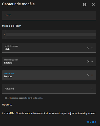The height and width of the screenshot is (126, 100).
Task: Select the Unité de mesure kWh field
Action: tap(44, 48)
